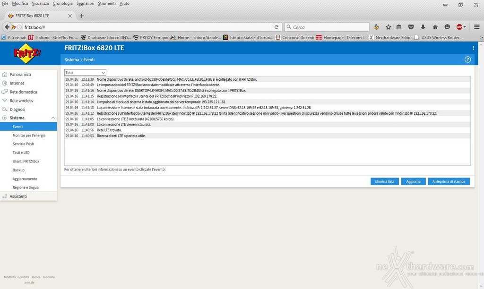Open the Modifica menu
Image resolution: width=484 pixels, height=289 pixels.
pyautogui.click(x=20, y=3)
